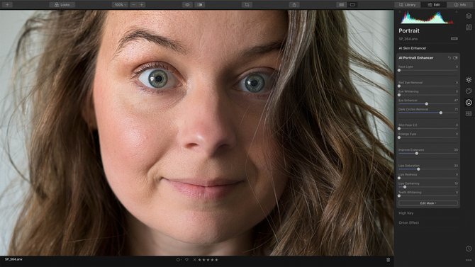This screenshot has height=267, width=475.
Task: Select the Crop tool icon
Action: pos(247,4)
